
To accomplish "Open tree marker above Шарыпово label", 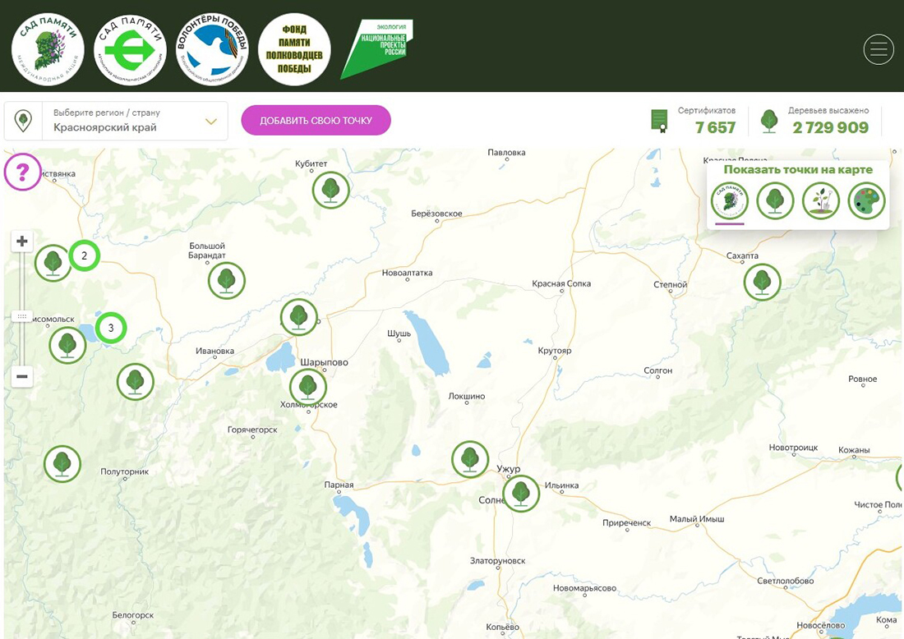I will point(298,317).
